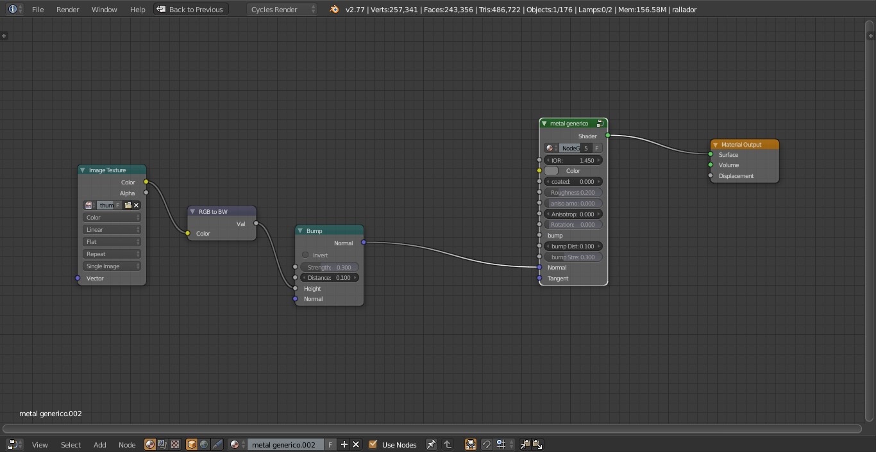Open the info editor type selector
876x452 pixels.
click(x=15, y=10)
